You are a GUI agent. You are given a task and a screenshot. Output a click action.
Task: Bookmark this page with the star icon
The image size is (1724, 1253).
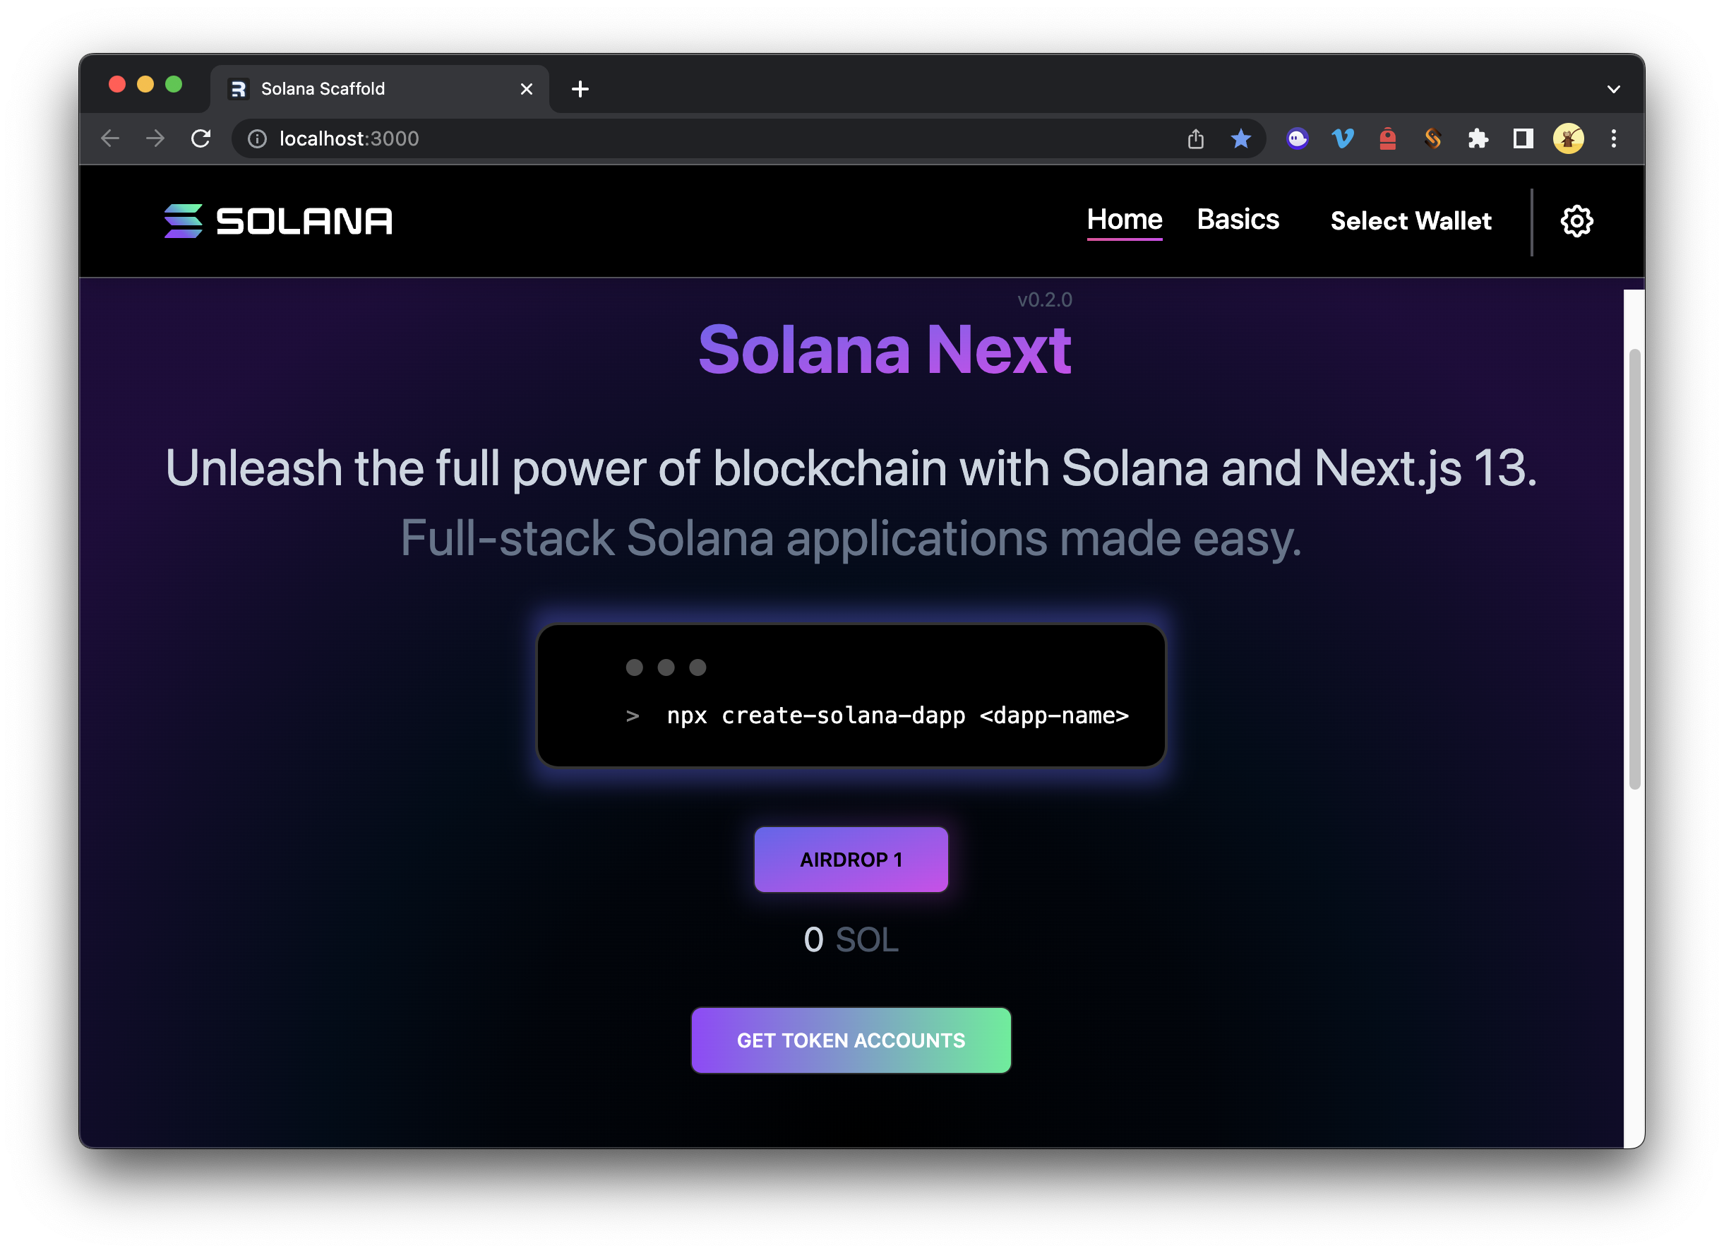point(1240,138)
